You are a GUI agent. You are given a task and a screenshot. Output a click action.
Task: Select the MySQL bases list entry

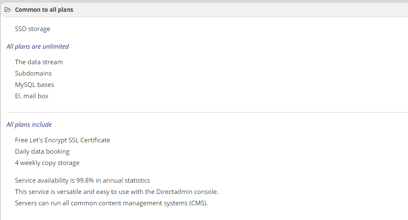pyautogui.click(x=34, y=85)
